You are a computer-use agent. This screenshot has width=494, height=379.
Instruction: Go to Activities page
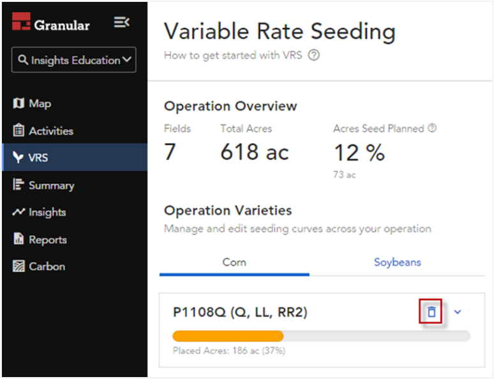[51, 131]
